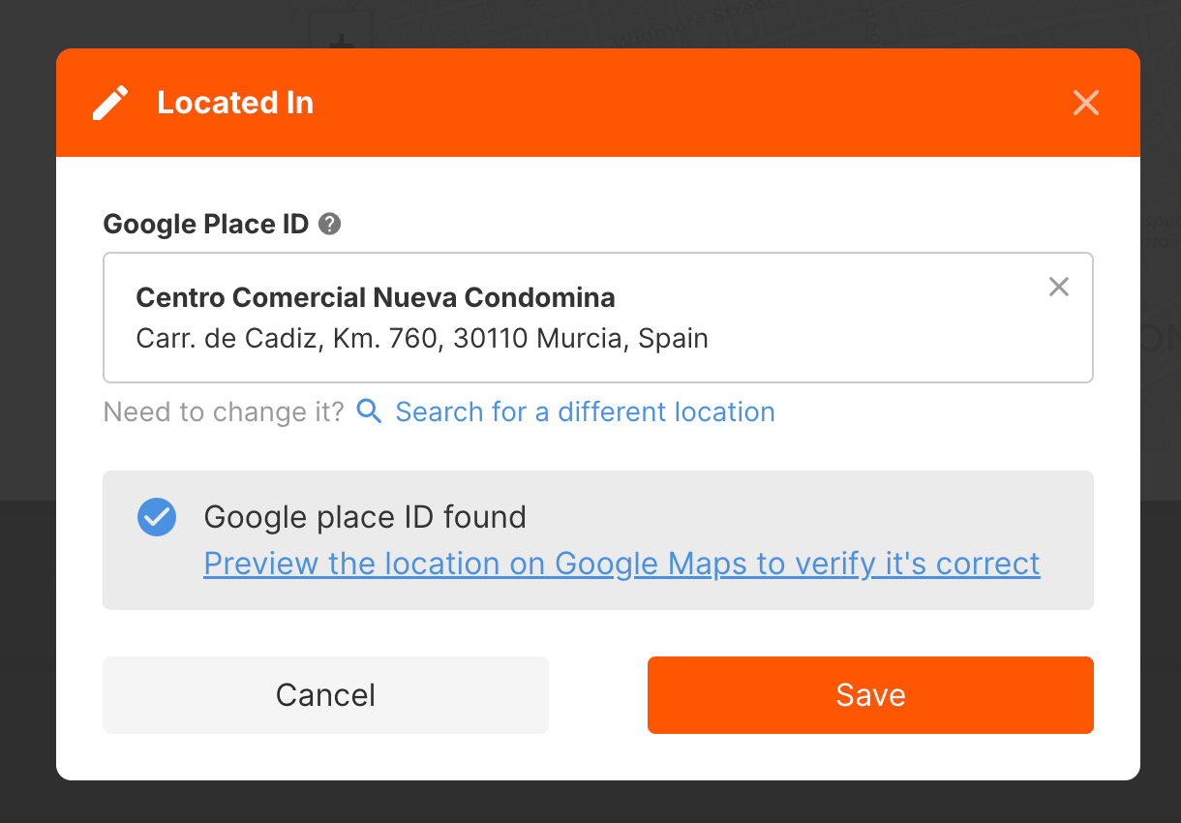Click the blue checkmark status icon
The height and width of the screenshot is (823, 1181).
[x=157, y=517]
